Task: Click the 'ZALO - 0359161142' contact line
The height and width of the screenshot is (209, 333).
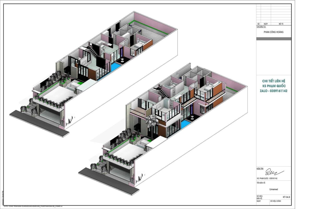Action: pos(275,91)
